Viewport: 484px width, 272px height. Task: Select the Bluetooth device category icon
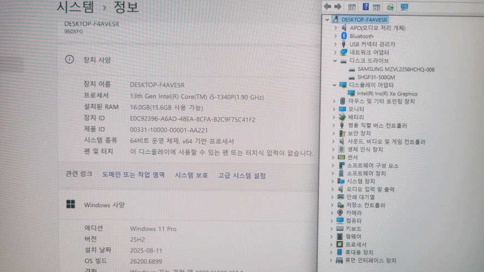pyautogui.click(x=344, y=36)
